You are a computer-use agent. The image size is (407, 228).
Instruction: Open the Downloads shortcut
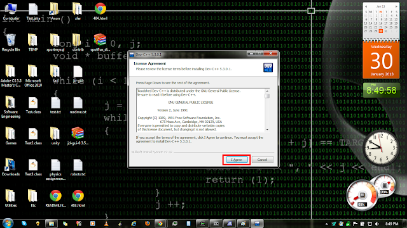pyautogui.click(x=11, y=167)
